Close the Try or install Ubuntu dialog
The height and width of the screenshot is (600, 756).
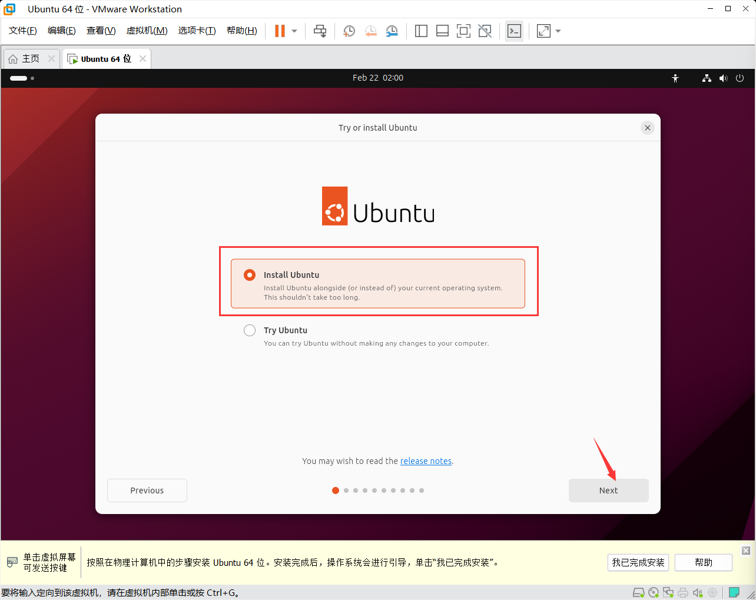[x=648, y=128]
